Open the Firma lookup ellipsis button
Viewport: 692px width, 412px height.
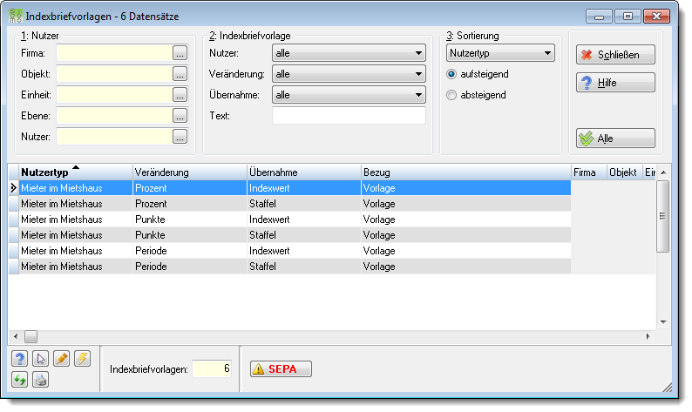click(x=180, y=53)
